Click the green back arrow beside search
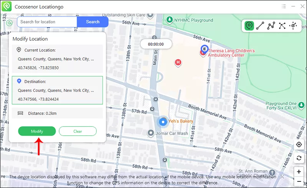Image resolution: width=307 pixels, height=188 pixels. coord(10,22)
